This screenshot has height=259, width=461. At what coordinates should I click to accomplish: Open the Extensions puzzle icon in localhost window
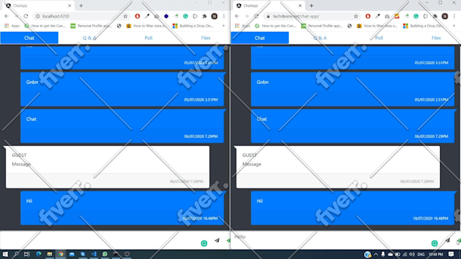pos(205,16)
